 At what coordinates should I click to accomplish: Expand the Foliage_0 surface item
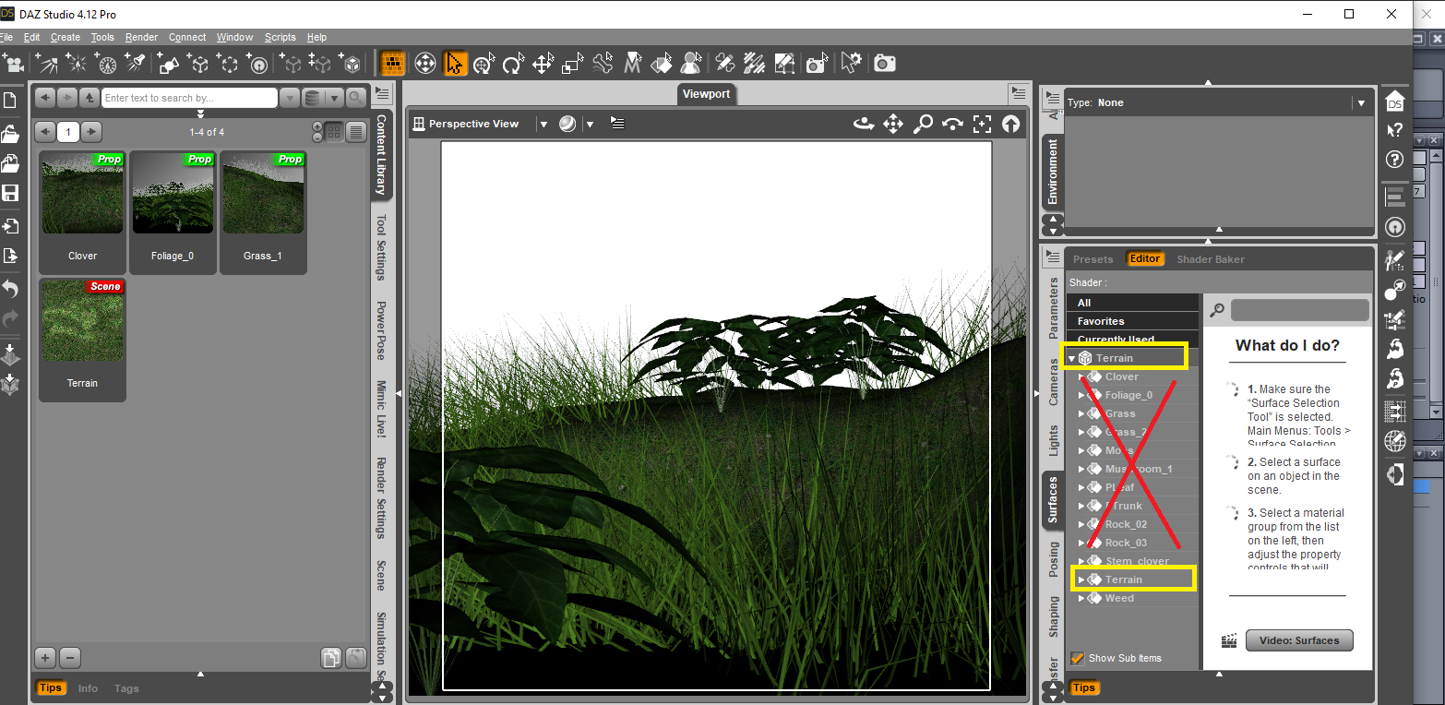[1081, 395]
